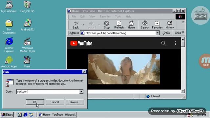Click Show Desktop quick launch icon

coord(20,115)
